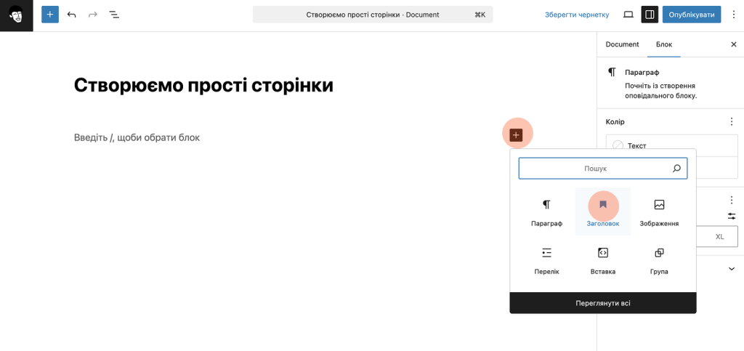Open the command palette document title bar
The height and width of the screenshot is (351, 744).
click(x=373, y=15)
